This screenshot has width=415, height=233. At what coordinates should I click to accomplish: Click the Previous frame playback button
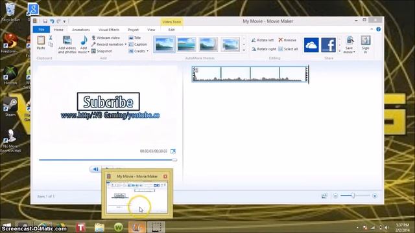(95, 169)
